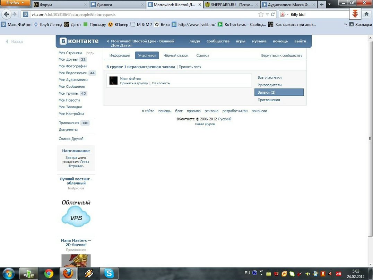Open the Информация tab
Image resolution: width=373 pixels, height=280 pixels.
pos(120,56)
